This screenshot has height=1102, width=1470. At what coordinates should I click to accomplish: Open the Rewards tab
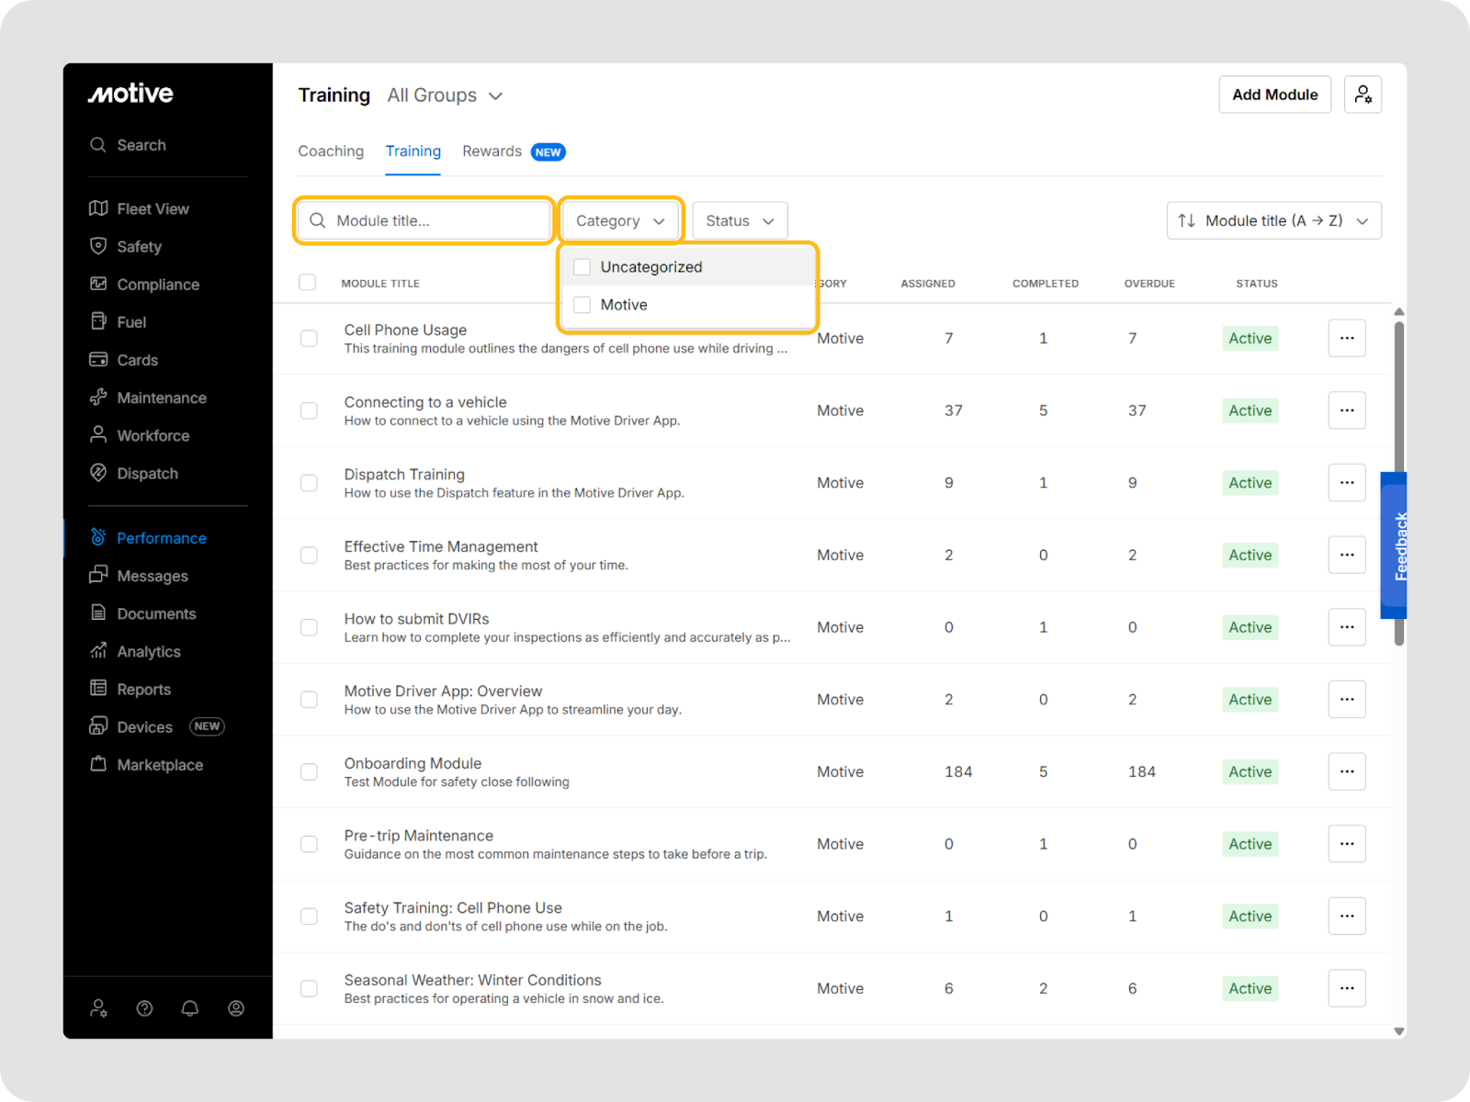click(x=492, y=152)
